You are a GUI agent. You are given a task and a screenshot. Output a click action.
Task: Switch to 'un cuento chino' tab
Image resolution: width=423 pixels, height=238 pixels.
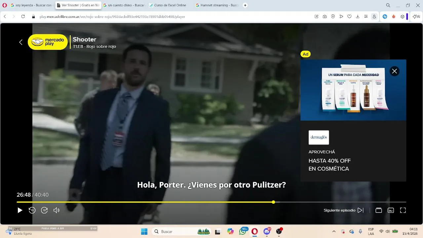click(124, 5)
